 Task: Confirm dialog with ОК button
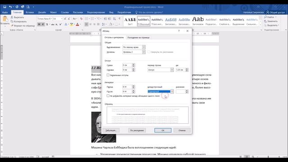pos(163,130)
